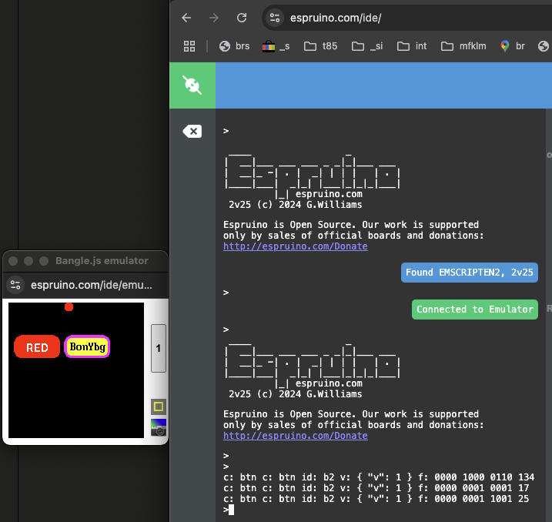Click the Connected to Emulator notification
This screenshot has height=522, width=552.
point(475,310)
